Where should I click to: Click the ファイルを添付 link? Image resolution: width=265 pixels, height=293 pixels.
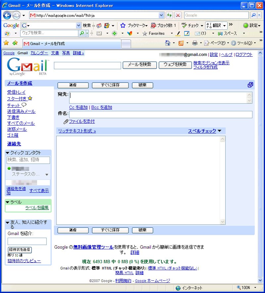[82, 121]
